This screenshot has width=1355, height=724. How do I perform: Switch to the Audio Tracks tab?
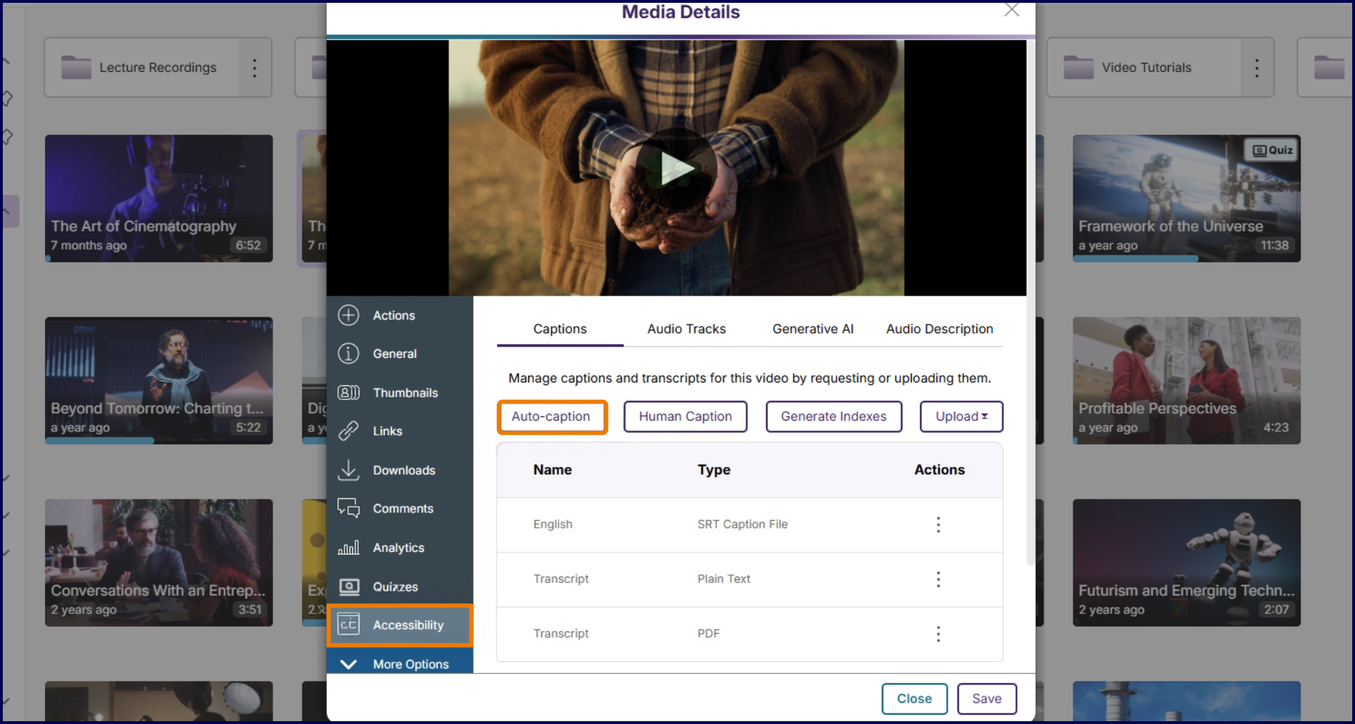pos(686,329)
